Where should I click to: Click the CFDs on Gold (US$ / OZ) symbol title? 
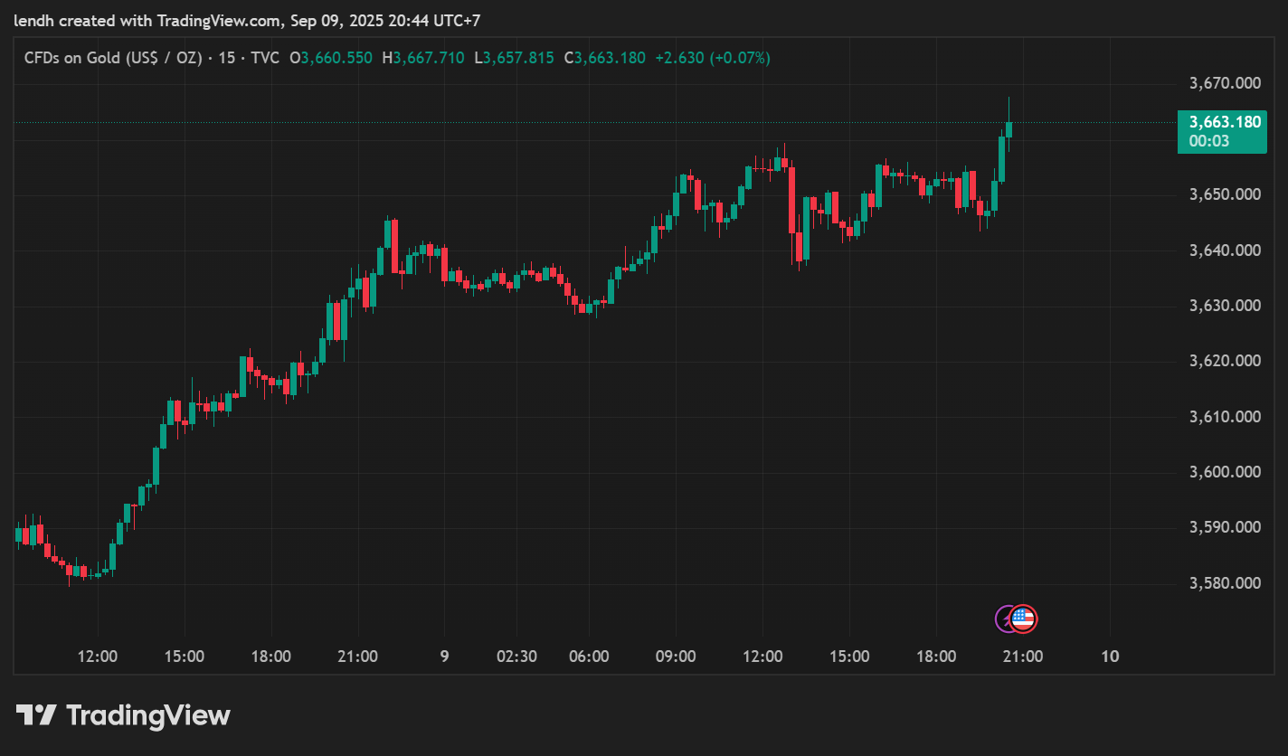click(x=113, y=58)
